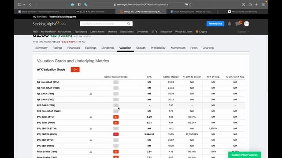Image resolution: width=282 pixels, height=158 pixels.
Task: Click the Seeking Alpha PRO logo
Action: tap(49, 24)
